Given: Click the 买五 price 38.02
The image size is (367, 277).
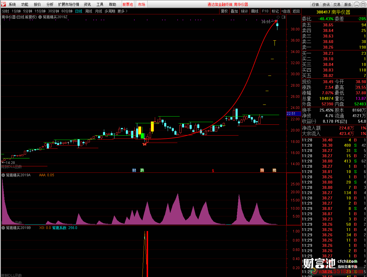Looking at the screenshot, I should point(328,76).
